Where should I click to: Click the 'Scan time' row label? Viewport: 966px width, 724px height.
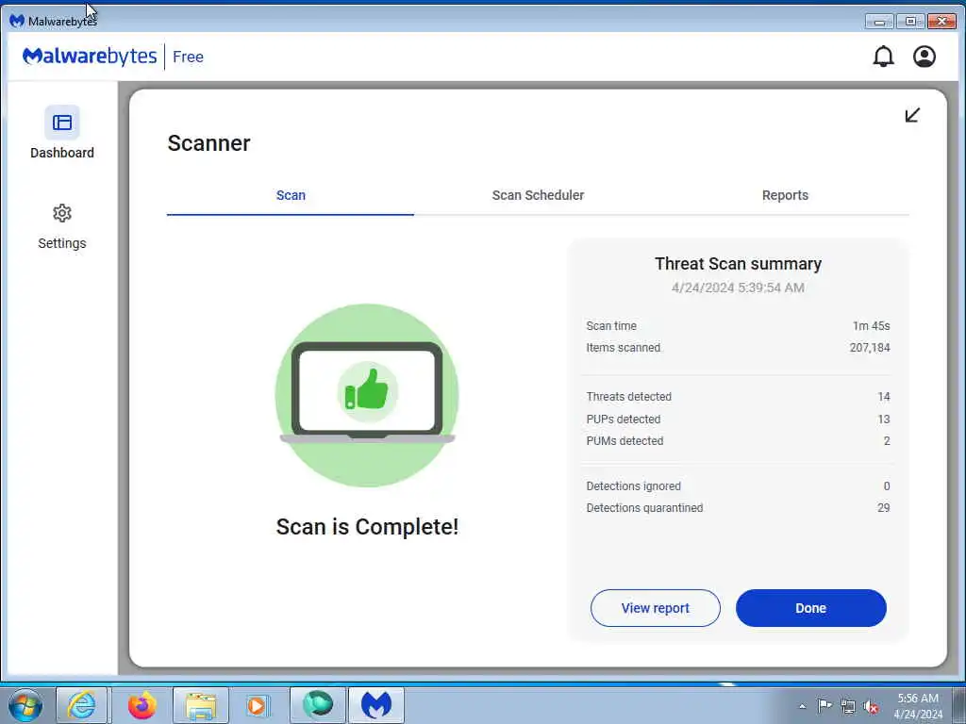(x=611, y=325)
